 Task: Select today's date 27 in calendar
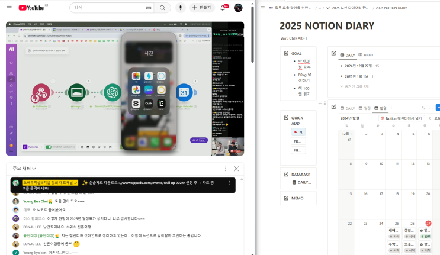[x=428, y=223]
